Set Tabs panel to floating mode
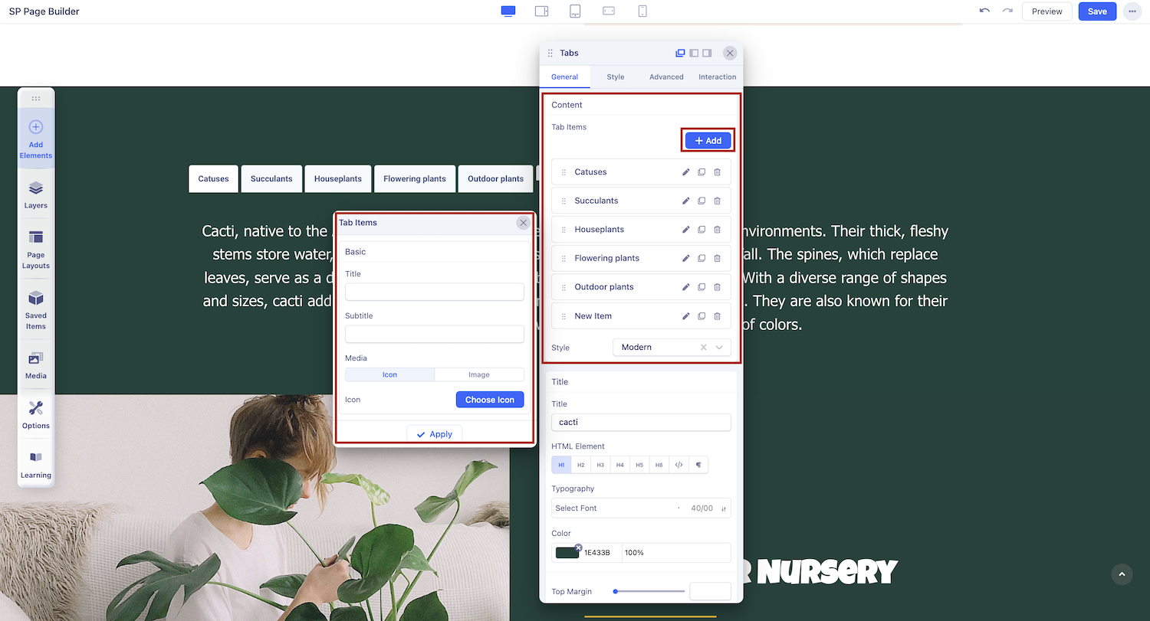1150x621 pixels. click(x=680, y=53)
